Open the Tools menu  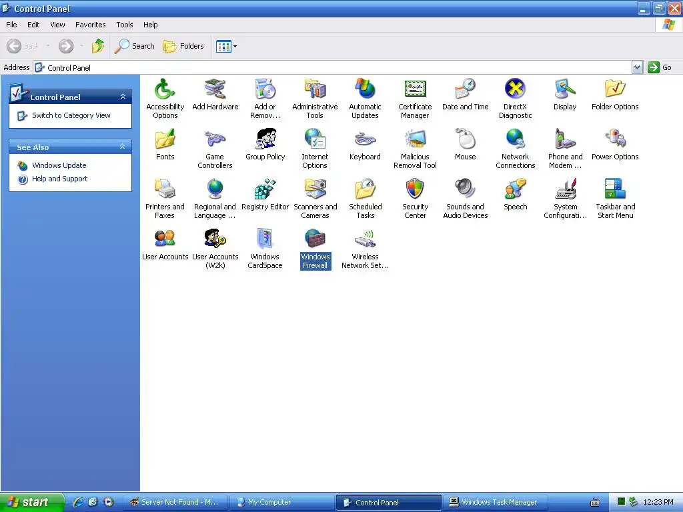coord(124,25)
